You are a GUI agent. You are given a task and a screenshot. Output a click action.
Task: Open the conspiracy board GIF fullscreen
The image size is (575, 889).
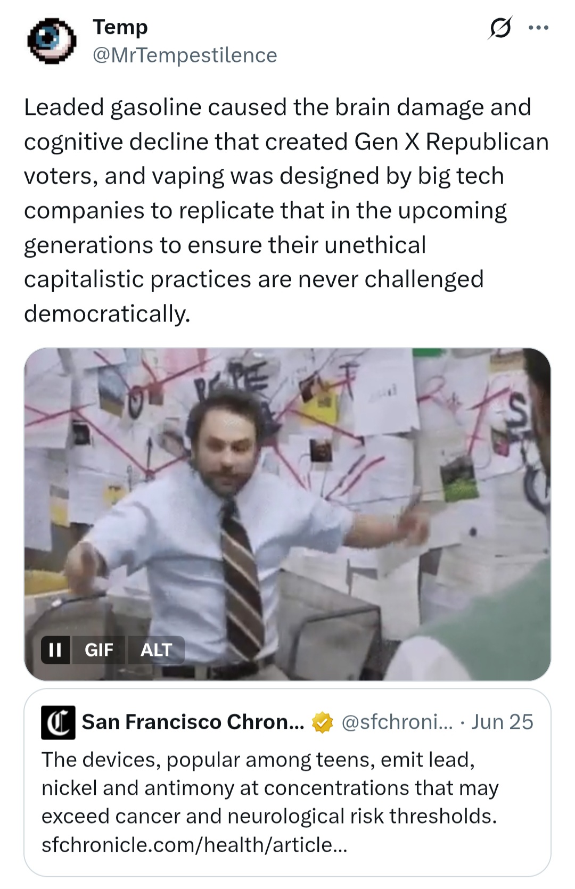(287, 514)
